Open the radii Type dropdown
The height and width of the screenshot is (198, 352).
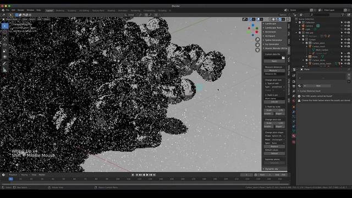point(274,87)
